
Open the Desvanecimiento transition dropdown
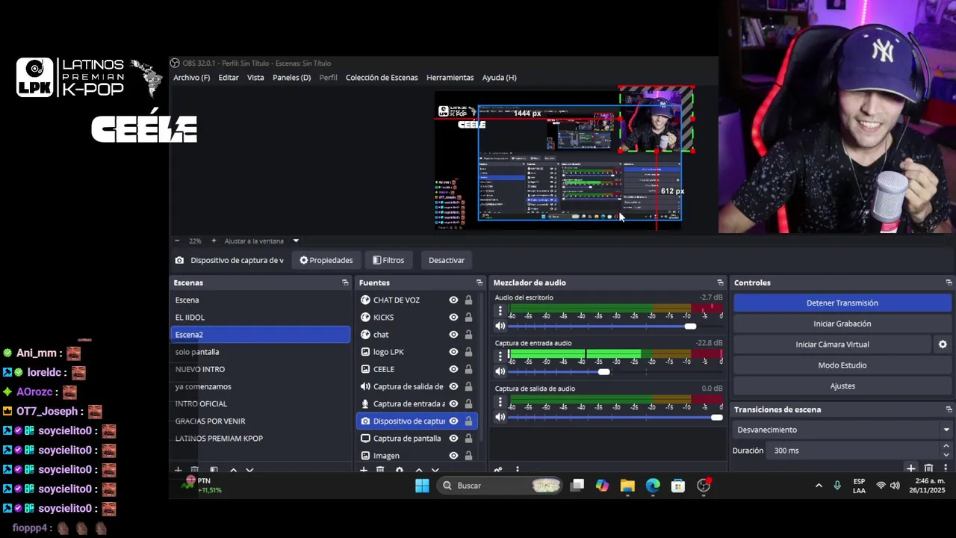[x=842, y=430]
